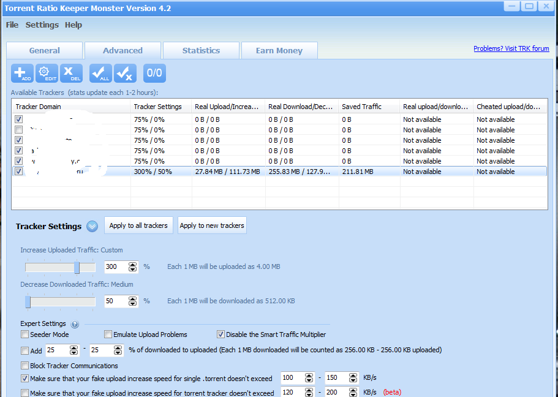Image resolution: width=558 pixels, height=397 pixels.
Task: Switch to the Earn Money tab
Action: coord(279,51)
